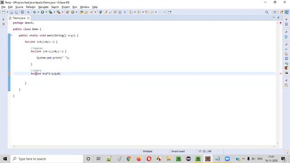Click the New file toolbar icon
Image resolution: width=290 pixels, height=163 pixels.
click(x=4, y=12)
